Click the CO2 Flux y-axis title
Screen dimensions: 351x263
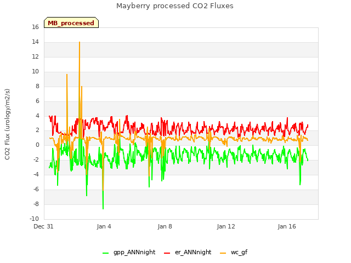click(x=7, y=124)
